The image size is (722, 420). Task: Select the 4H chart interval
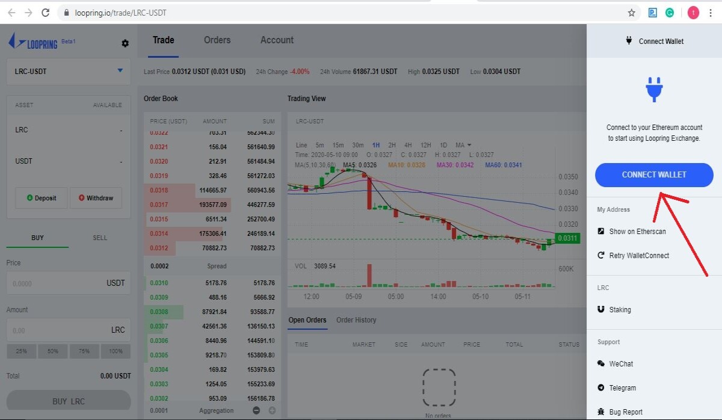[408, 145]
